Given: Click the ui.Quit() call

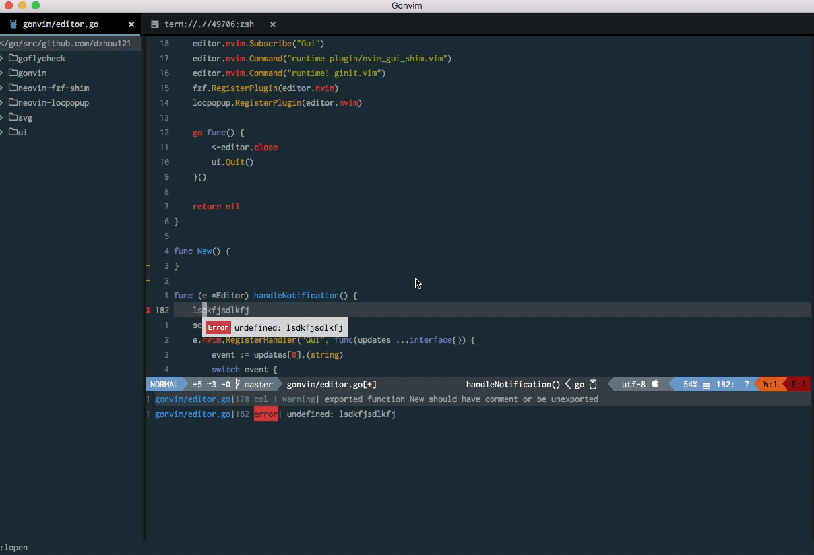Looking at the screenshot, I should [x=232, y=162].
